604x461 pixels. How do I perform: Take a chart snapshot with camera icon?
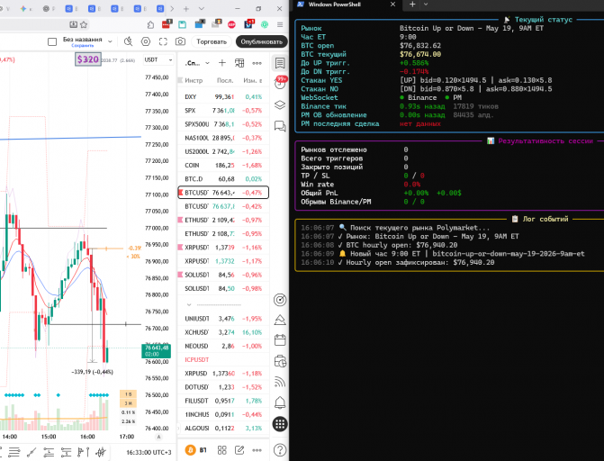click(180, 41)
